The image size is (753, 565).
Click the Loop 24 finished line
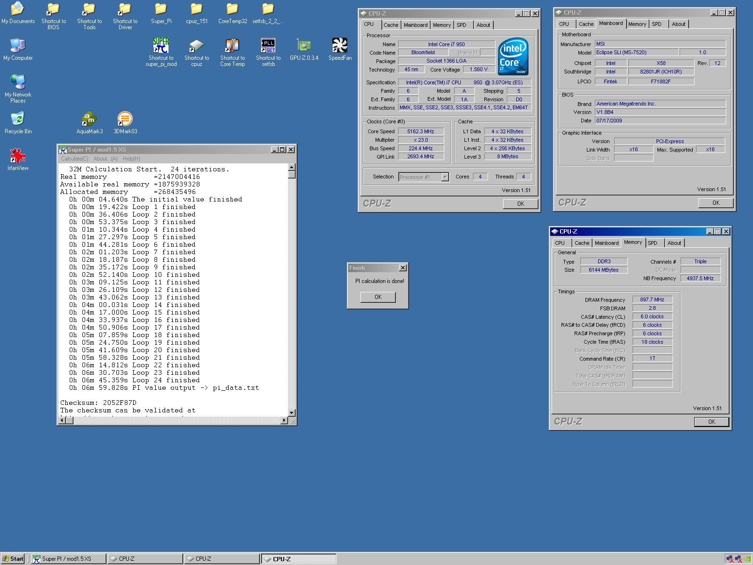(x=135, y=380)
